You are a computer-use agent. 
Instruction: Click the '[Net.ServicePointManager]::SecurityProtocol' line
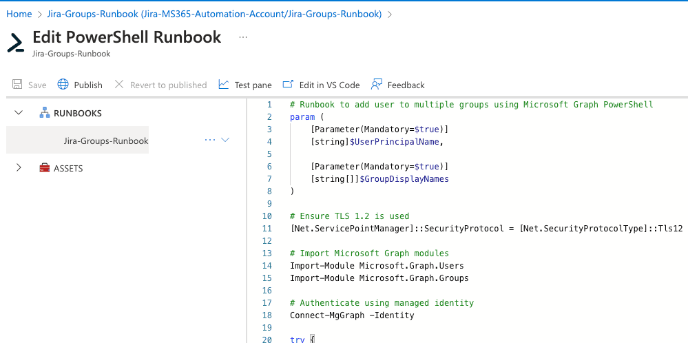click(487, 229)
